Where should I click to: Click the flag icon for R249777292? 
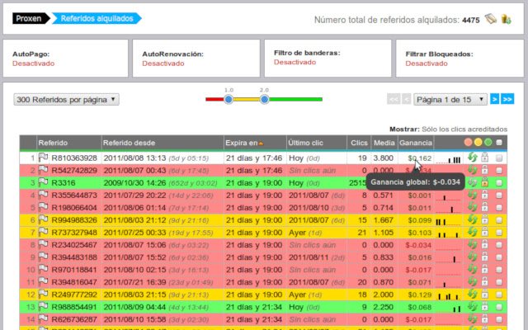(x=43, y=295)
